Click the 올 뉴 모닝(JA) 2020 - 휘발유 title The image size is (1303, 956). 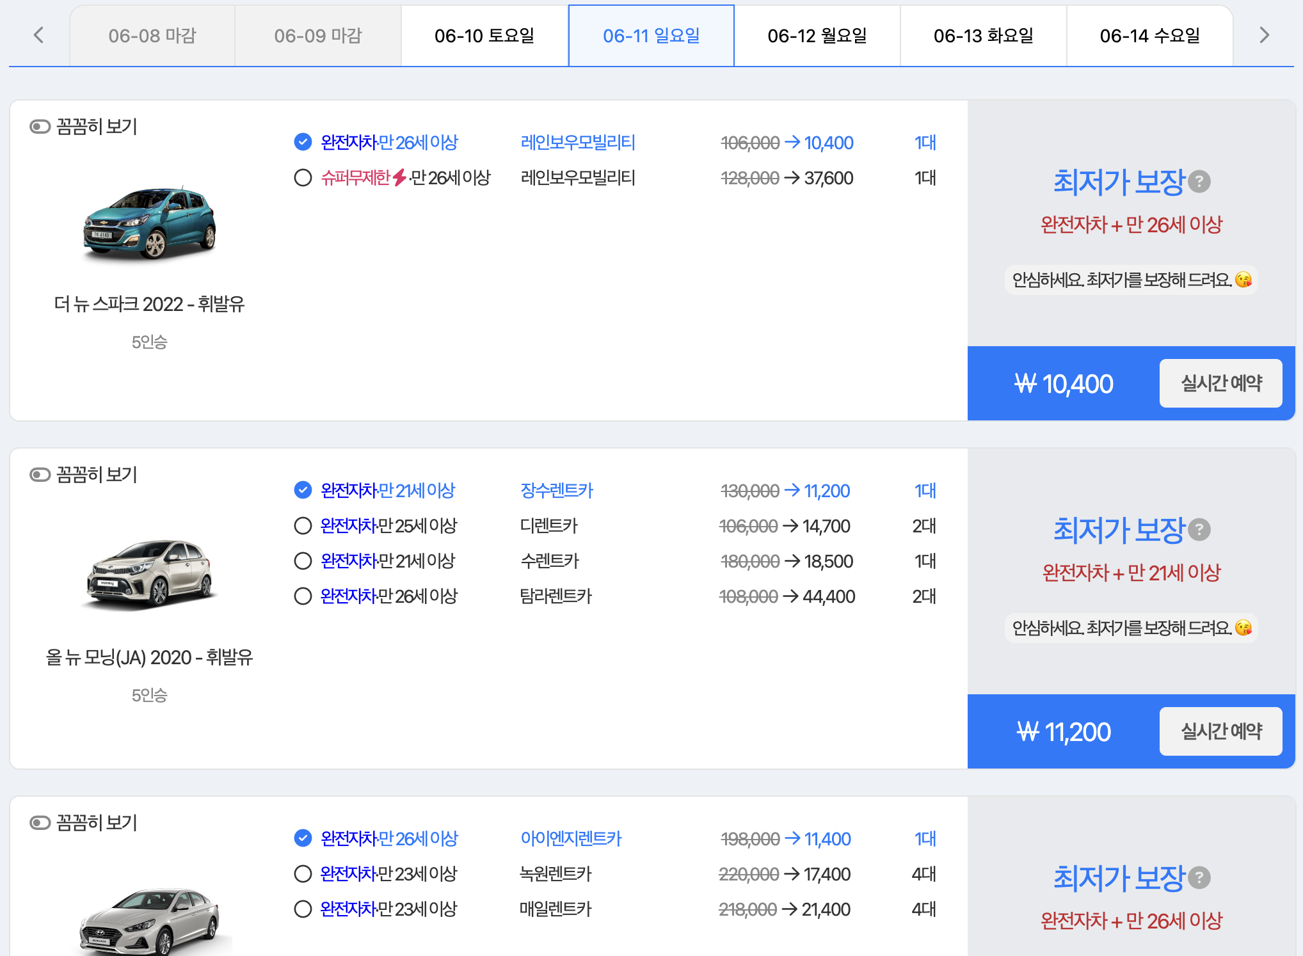coord(149,657)
